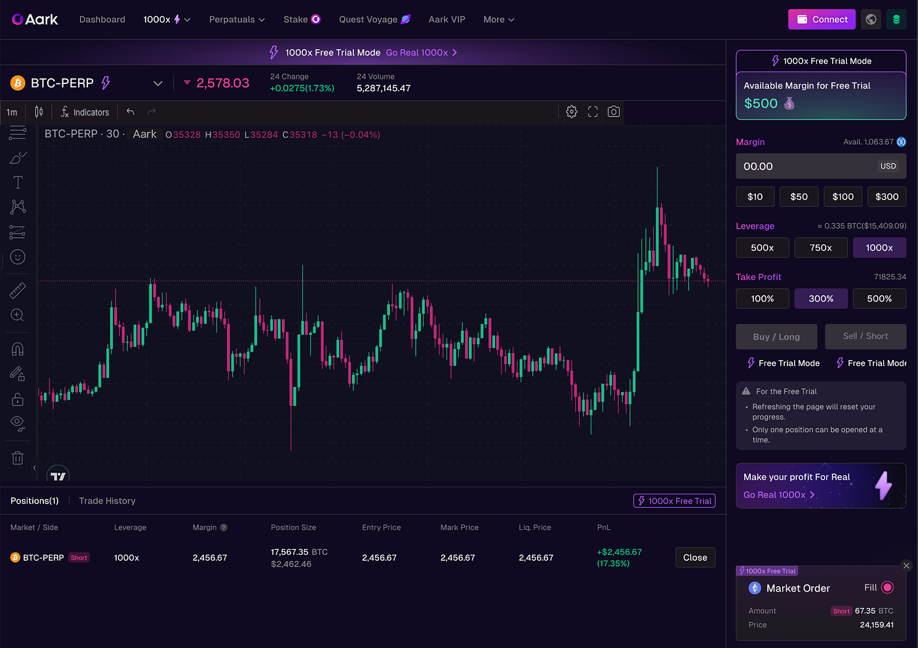Image resolution: width=918 pixels, height=648 pixels.
Task: Expand the 1000x menu in navbar
Action: coord(167,20)
